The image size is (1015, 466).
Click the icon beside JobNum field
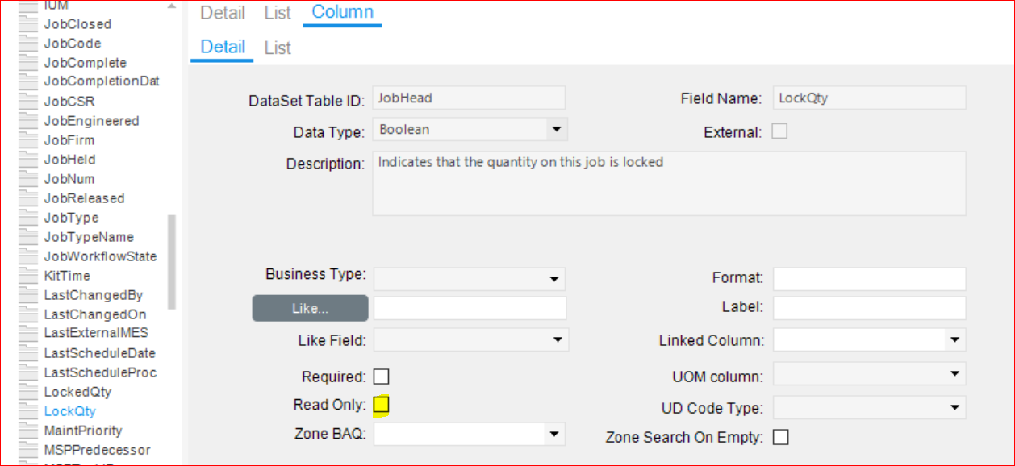pyautogui.click(x=28, y=179)
